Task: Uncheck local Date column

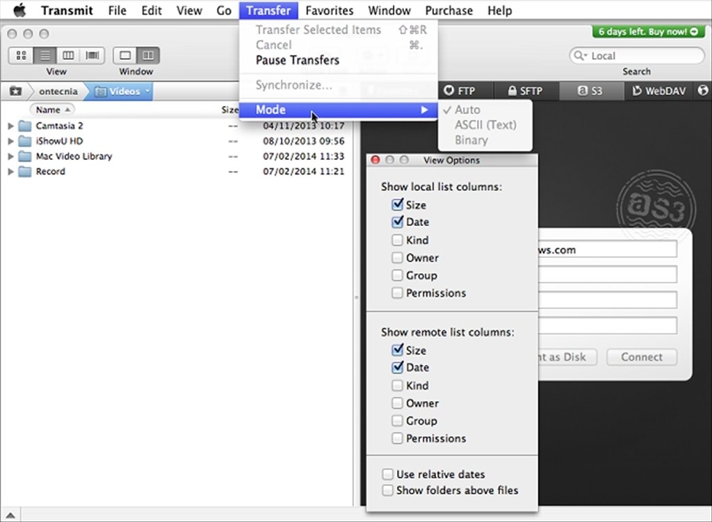Action: pyautogui.click(x=397, y=222)
